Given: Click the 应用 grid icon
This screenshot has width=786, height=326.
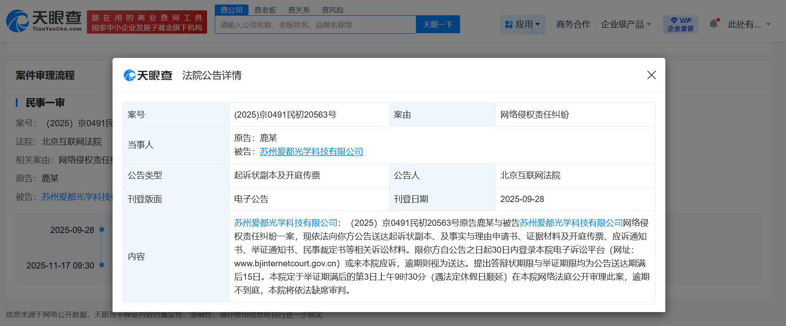Looking at the screenshot, I should click(x=509, y=24).
